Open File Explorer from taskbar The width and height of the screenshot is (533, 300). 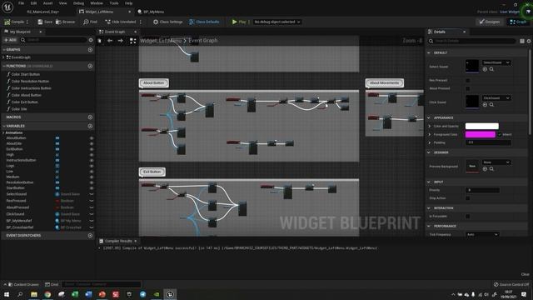point(34,294)
